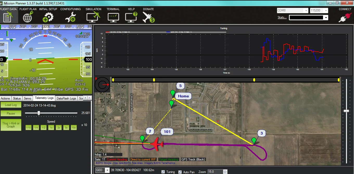This screenshot has width=354, height=174.
Task: Click the log playback position slider
Action: click(51, 113)
